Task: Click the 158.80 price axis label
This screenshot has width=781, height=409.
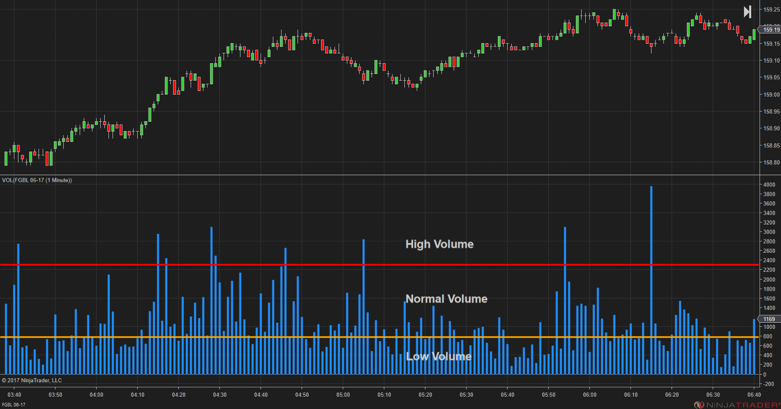Action: click(x=771, y=162)
